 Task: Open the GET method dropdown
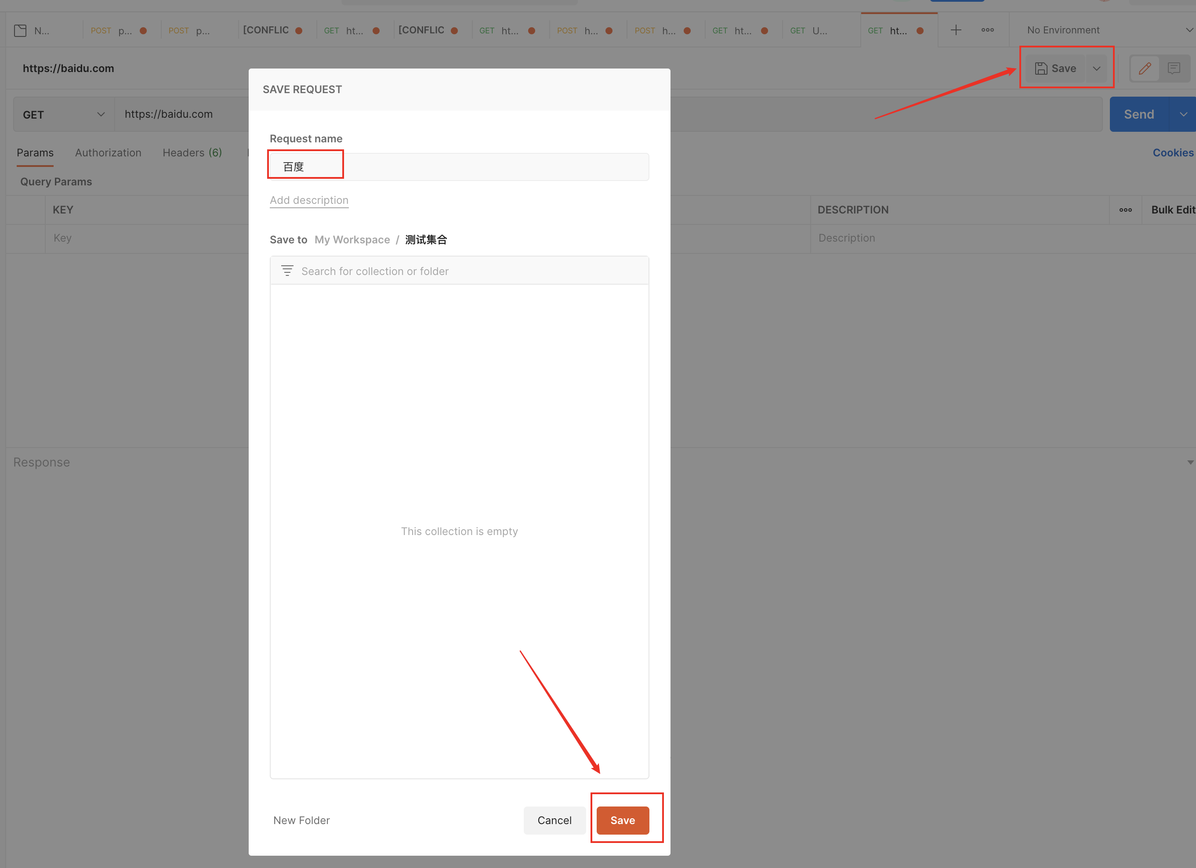63,115
